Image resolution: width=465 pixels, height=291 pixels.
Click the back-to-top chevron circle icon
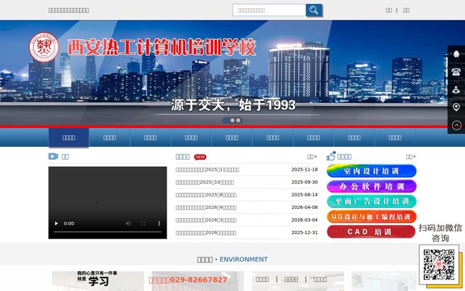click(456, 125)
